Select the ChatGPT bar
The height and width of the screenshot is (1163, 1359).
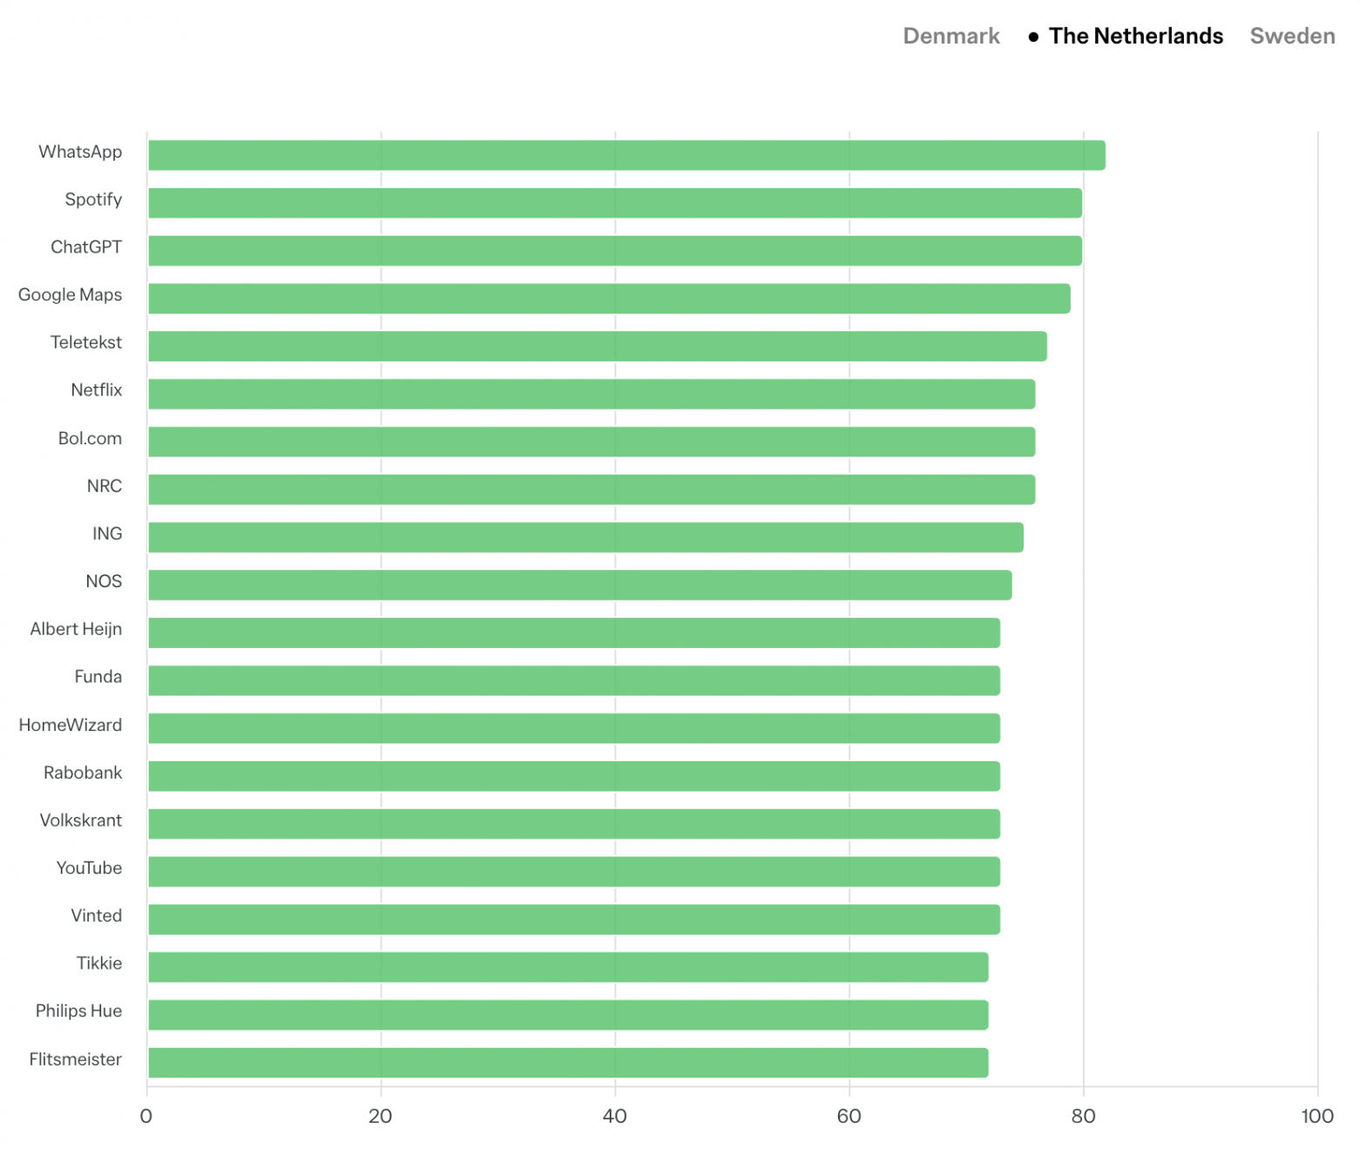(614, 251)
